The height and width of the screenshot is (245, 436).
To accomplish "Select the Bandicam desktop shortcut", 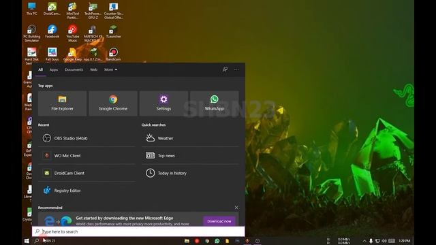I will 114,54.
